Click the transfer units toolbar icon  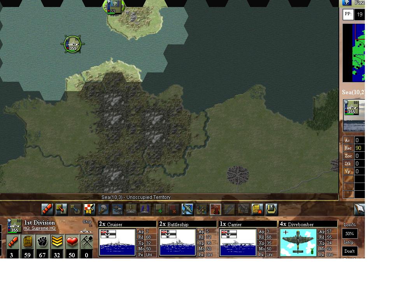(x=61, y=209)
